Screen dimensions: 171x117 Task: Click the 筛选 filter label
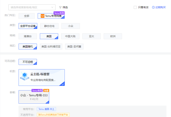[65, 7]
